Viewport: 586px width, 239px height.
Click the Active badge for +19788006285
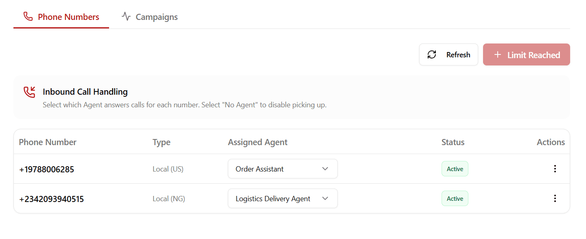coord(455,169)
